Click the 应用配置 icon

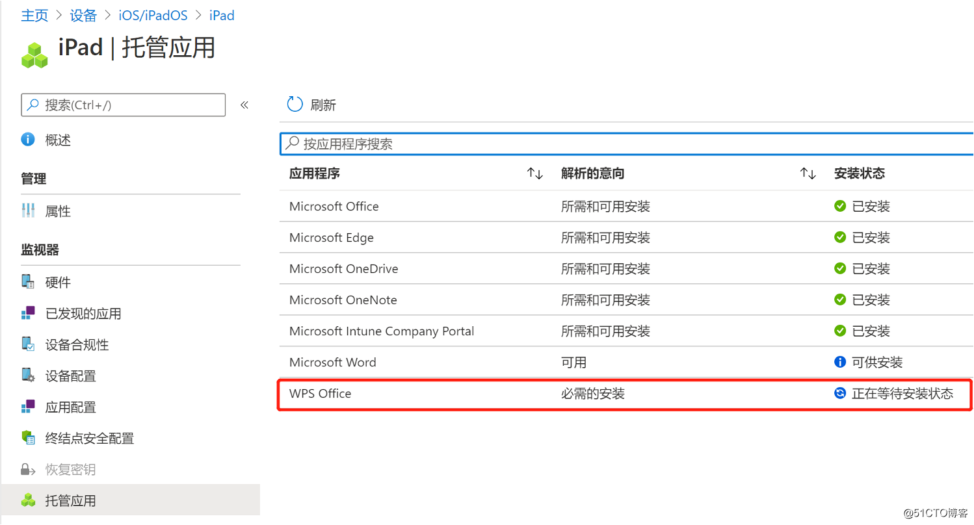coord(28,407)
